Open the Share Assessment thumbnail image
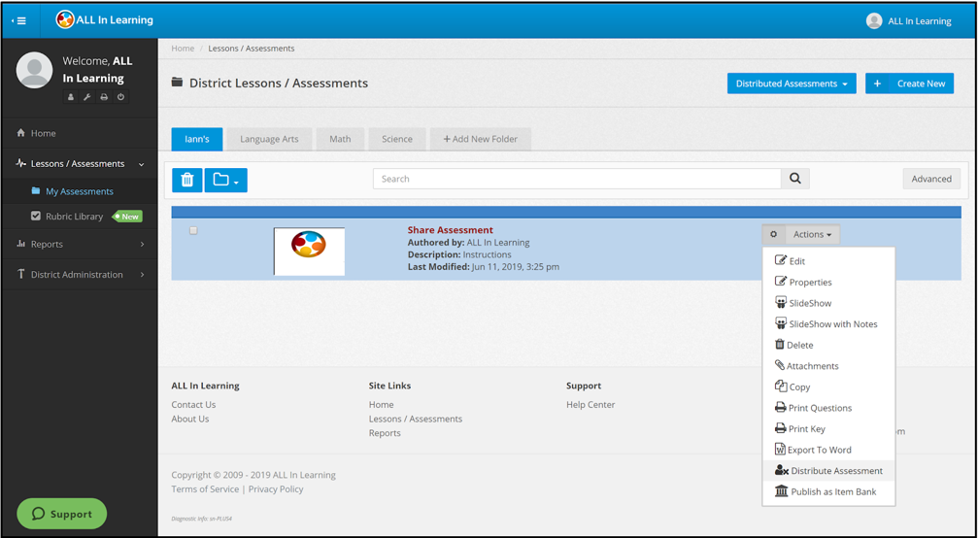The height and width of the screenshot is (538, 978). pos(309,252)
